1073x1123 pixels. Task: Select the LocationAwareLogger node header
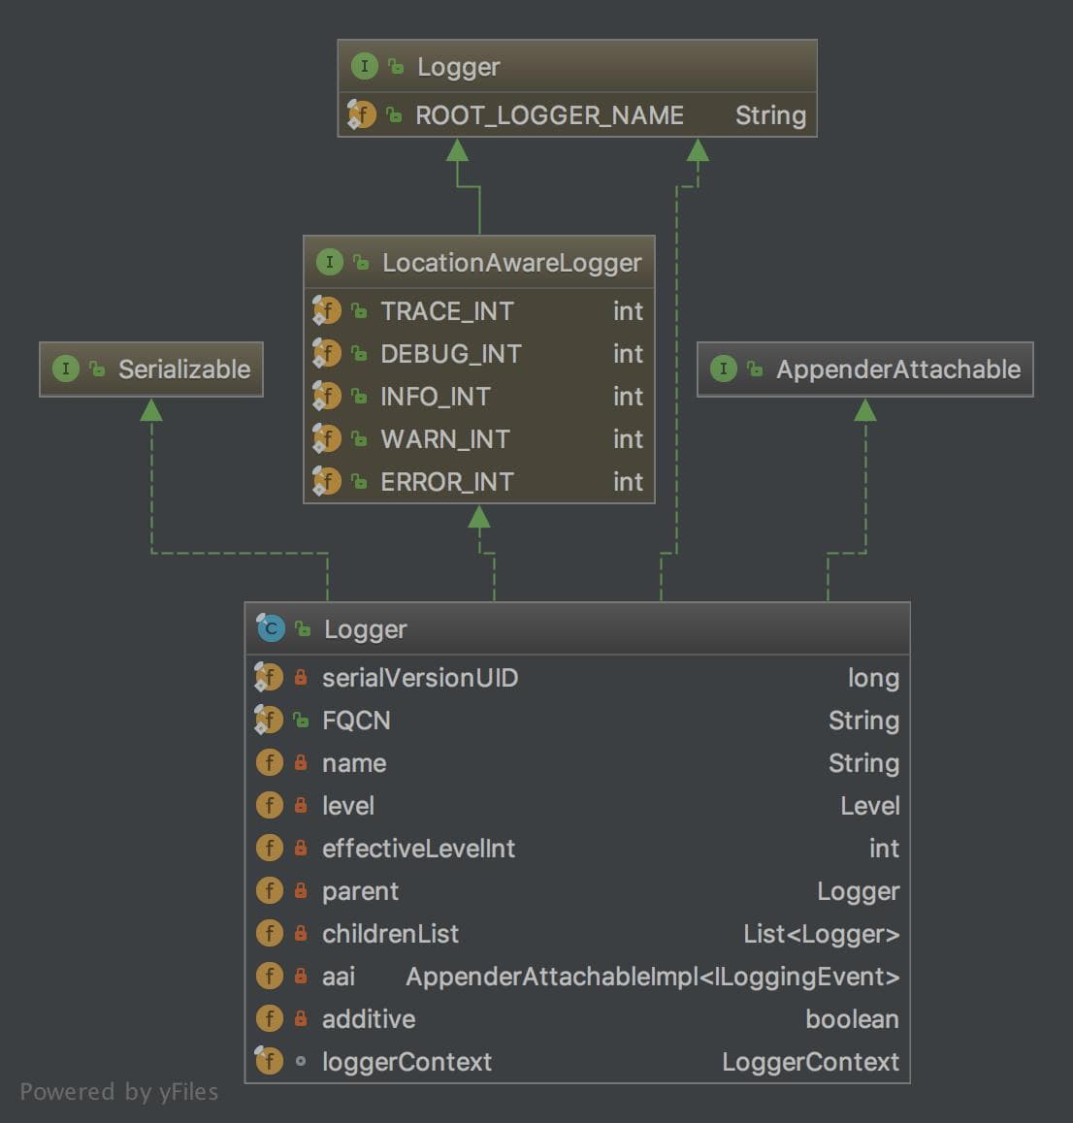(x=479, y=262)
